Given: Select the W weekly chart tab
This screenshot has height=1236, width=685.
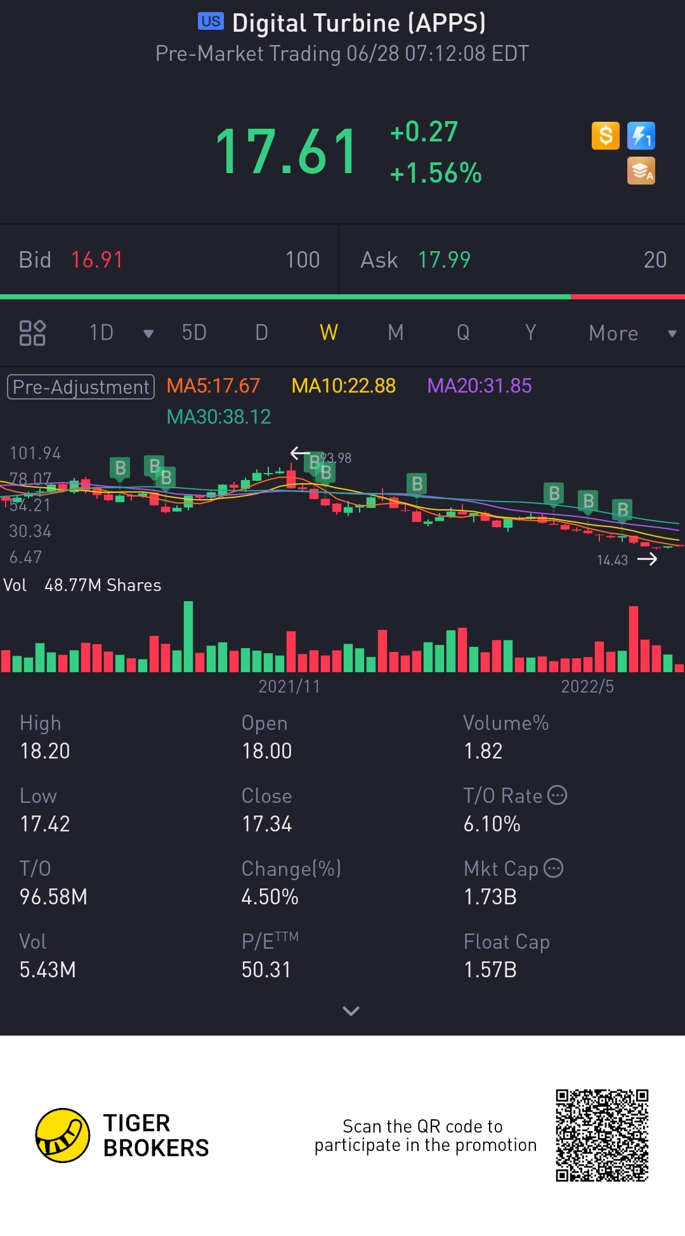Looking at the screenshot, I should (x=329, y=332).
